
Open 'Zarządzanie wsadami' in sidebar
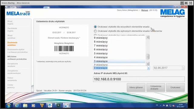[x=13, y=65]
